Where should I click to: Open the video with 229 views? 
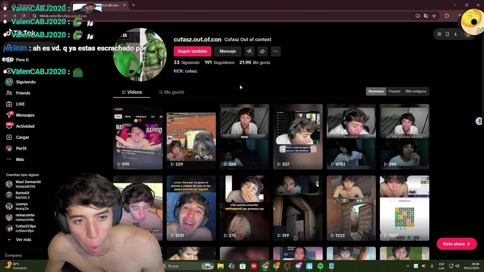[x=191, y=137]
